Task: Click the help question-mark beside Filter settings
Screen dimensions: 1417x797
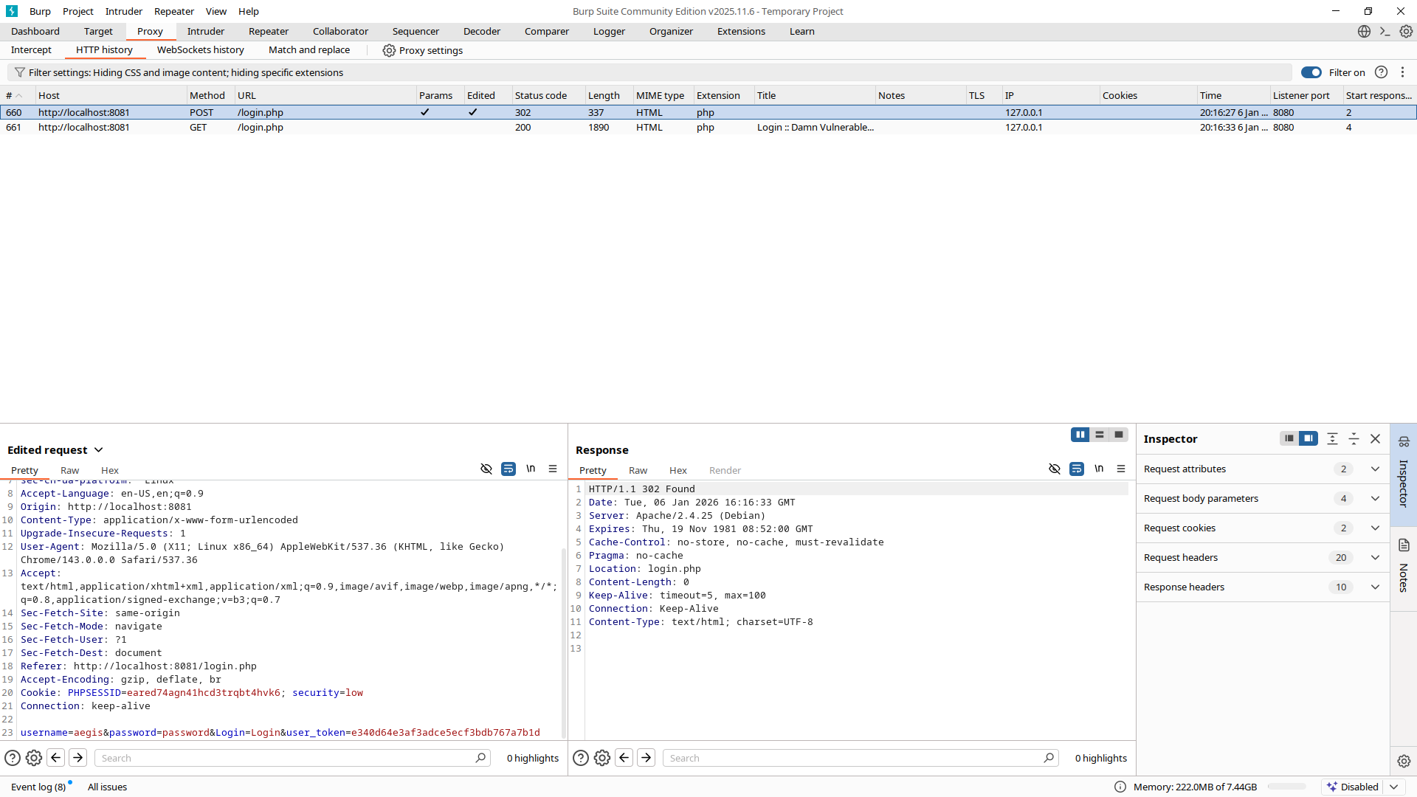Action: 1382,72
